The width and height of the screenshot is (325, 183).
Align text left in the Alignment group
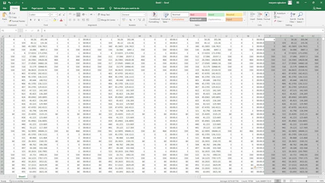pyautogui.click(x=70, y=20)
